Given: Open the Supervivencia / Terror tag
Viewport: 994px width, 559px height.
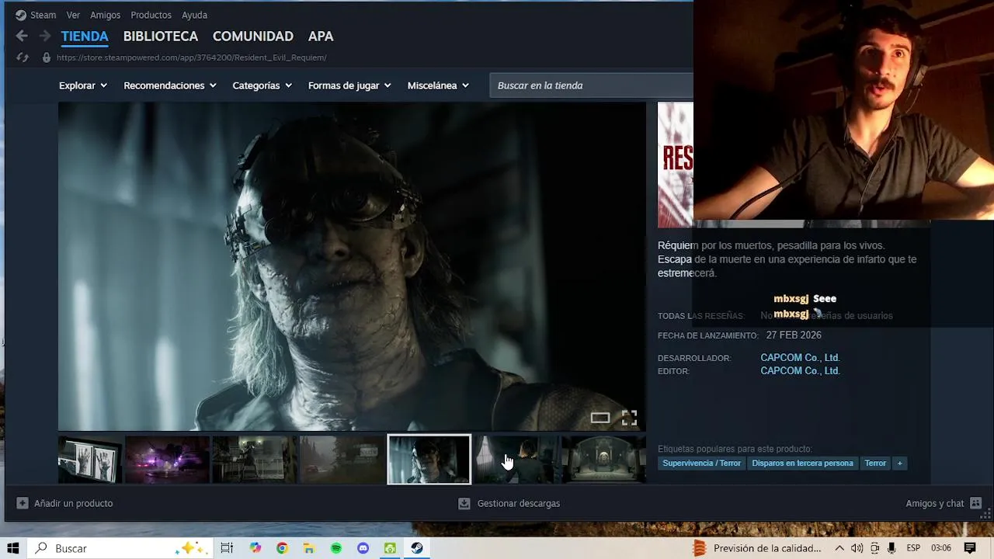Looking at the screenshot, I should point(702,464).
